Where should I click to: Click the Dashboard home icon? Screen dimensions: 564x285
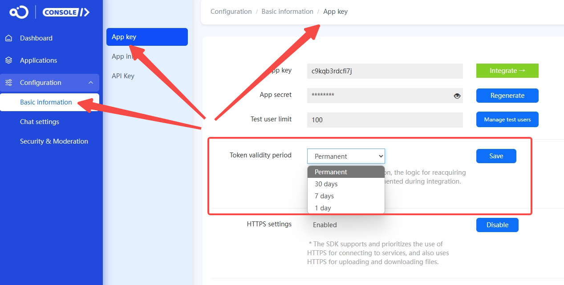pos(8,38)
